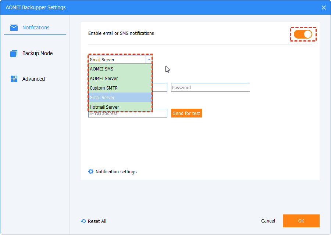Cancel the settings dialog
331x235 pixels.
tap(268, 221)
